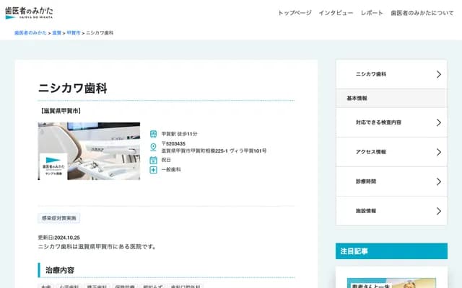The width and height of the screenshot is (462, 288).
Task: Click the 歯医者のみかた site logo
Action: 29,13
